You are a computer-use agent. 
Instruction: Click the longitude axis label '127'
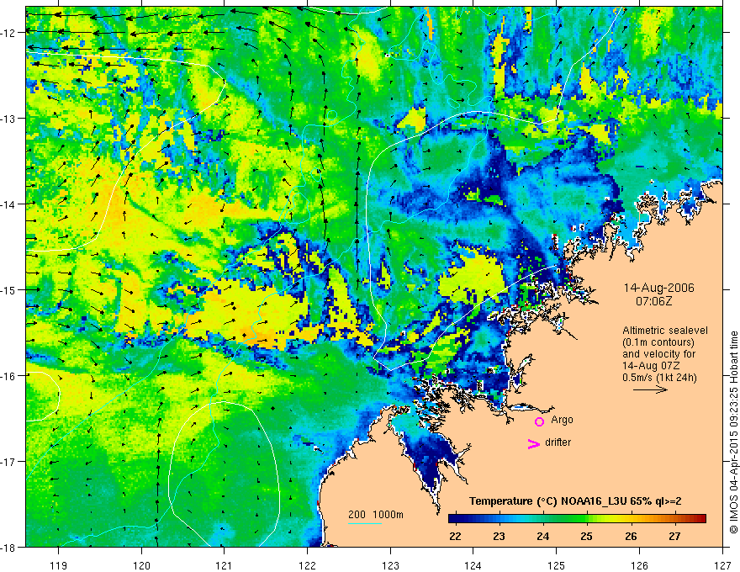pyautogui.click(x=722, y=565)
